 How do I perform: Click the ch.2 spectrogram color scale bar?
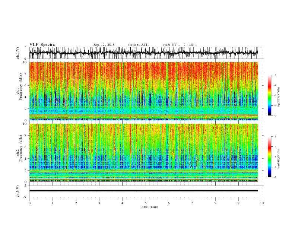(269, 157)
